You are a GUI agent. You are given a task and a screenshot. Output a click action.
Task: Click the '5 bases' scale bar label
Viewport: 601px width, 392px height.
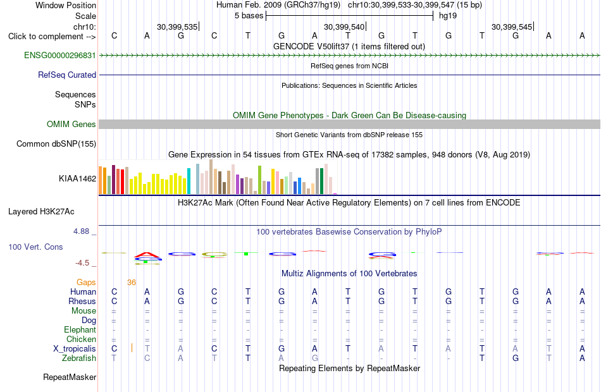(x=249, y=16)
